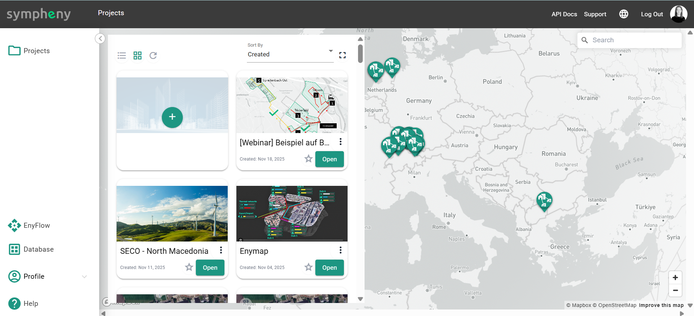Click the project marker near Greece
694x316 pixels.
544,201
